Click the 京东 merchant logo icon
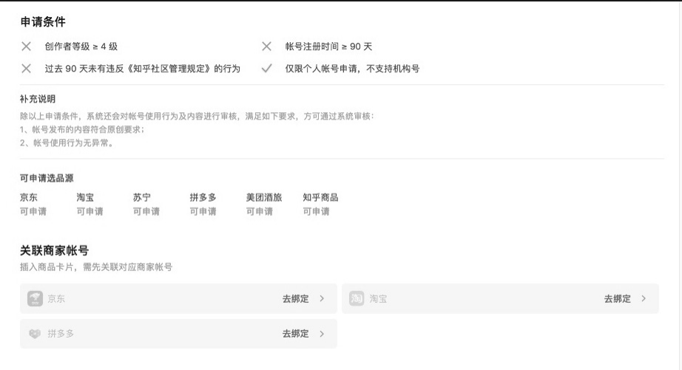This screenshot has width=682, height=370. click(x=35, y=299)
